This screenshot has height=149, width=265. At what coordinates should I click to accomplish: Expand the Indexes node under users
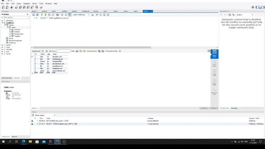pyautogui.click(x=10, y=32)
